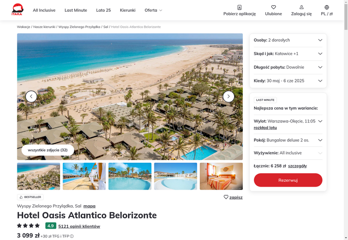
Task: Click the Zaloguj się user icon
Action: 301,7
